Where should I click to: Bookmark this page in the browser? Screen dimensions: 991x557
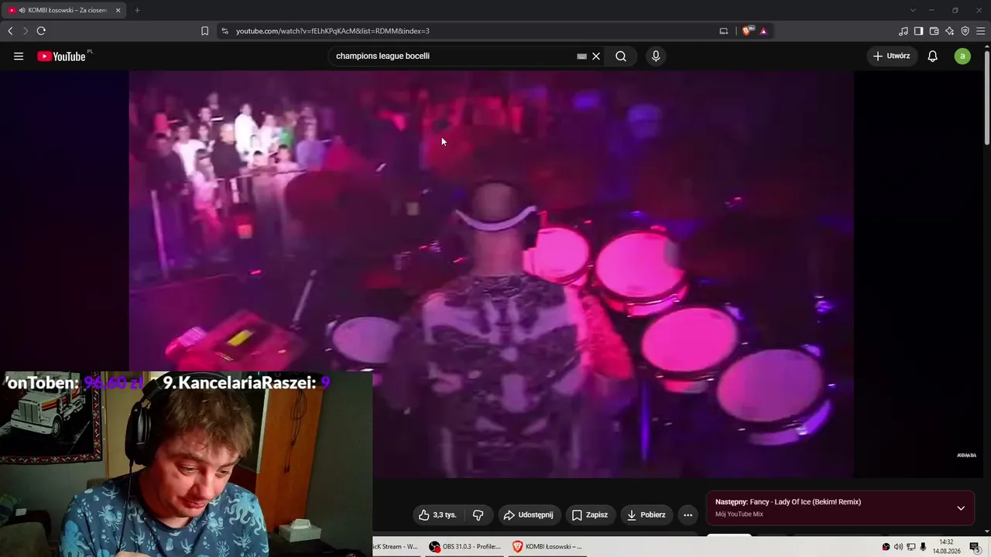[x=204, y=31]
